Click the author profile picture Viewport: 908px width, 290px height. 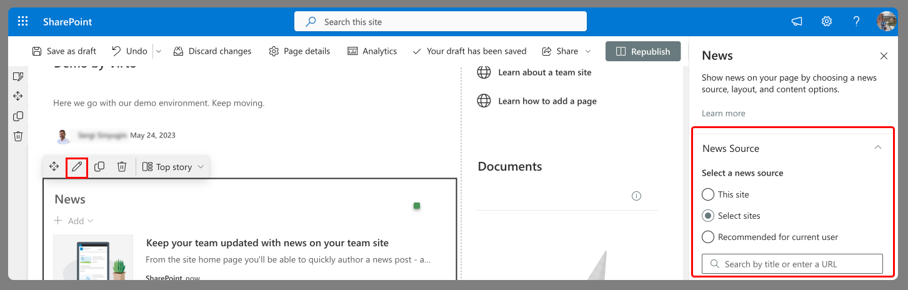[x=62, y=136]
